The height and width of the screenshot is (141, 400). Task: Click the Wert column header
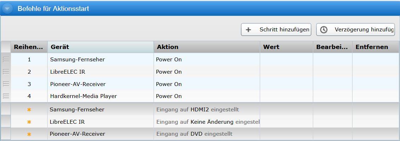click(x=286, y=47)
